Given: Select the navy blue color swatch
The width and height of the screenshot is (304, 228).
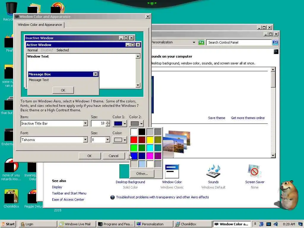Looking at the screenshot, I should tap(142, 156).
